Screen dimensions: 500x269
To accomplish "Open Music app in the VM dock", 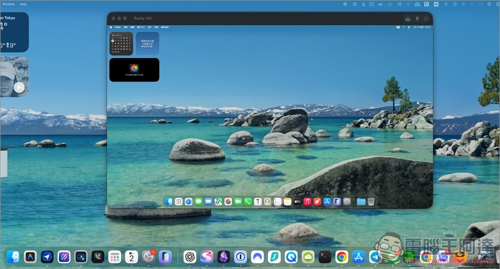I will (x=307, y=201).
